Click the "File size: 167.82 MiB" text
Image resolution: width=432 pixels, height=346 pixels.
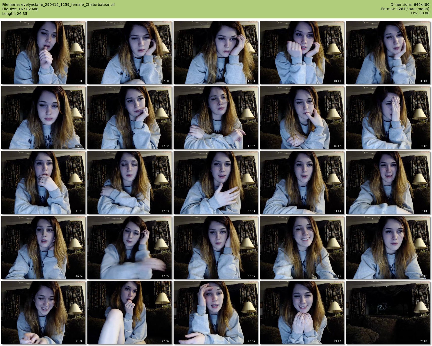pos(20,9)
